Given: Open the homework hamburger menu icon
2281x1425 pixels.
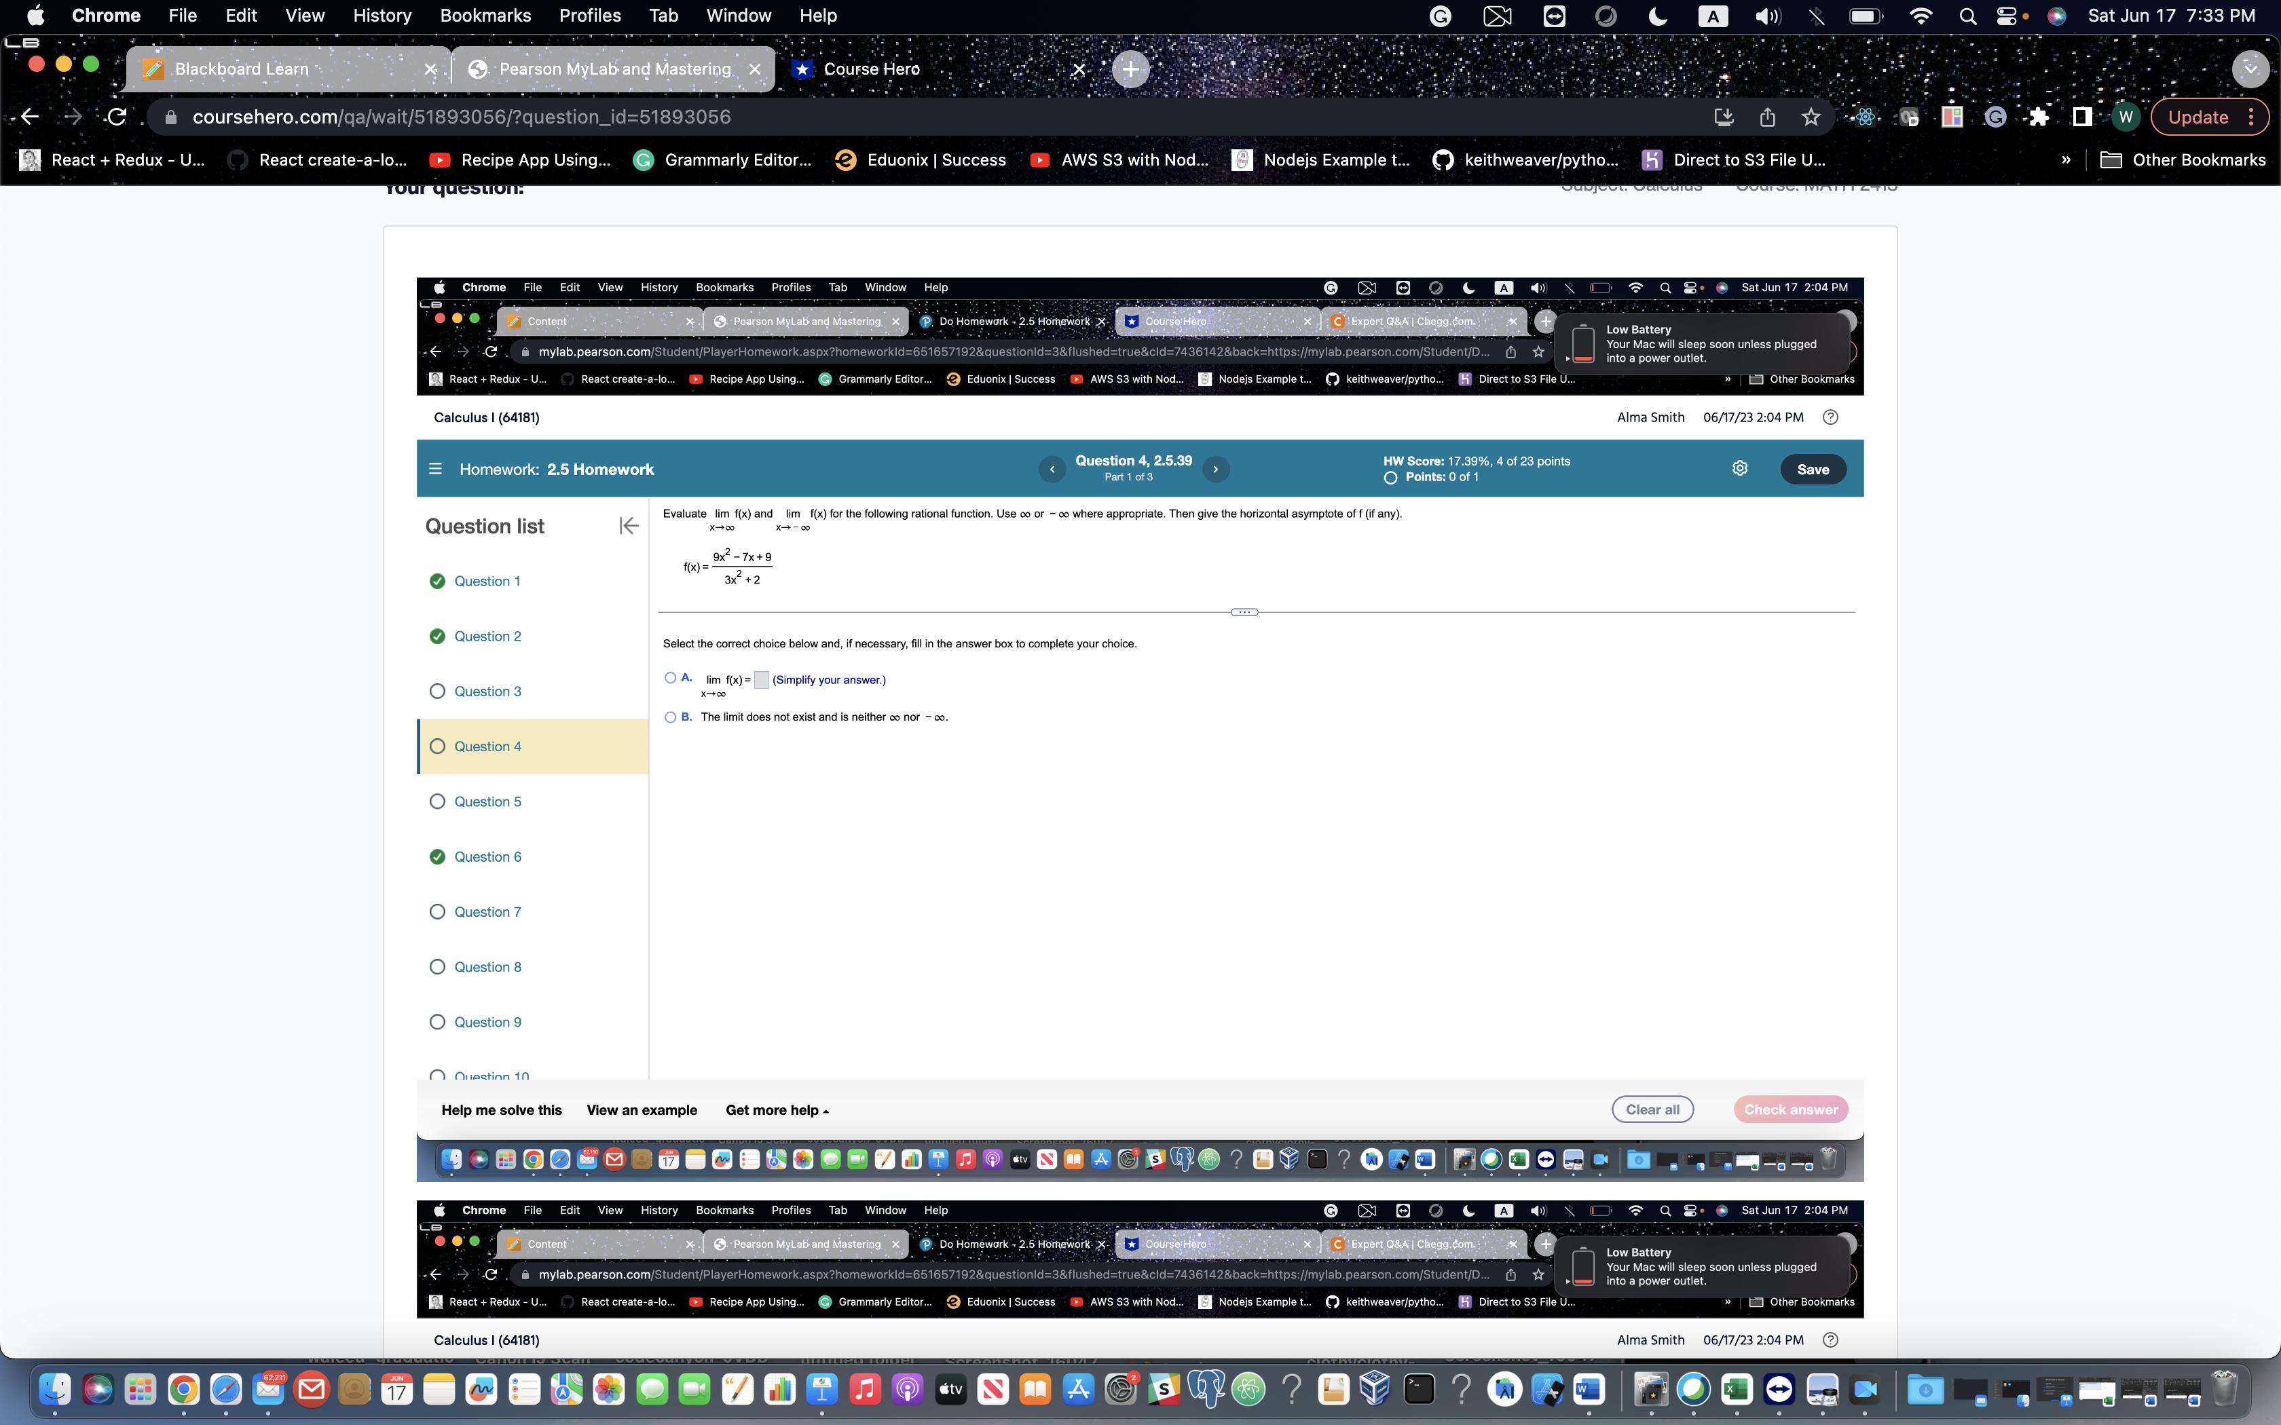Looking at the screenshot, I should click(x=434, y=468).
